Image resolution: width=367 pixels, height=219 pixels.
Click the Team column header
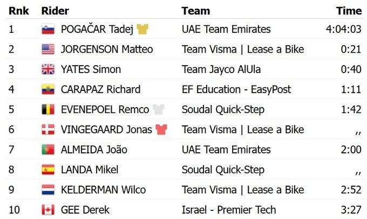[196, 11]
